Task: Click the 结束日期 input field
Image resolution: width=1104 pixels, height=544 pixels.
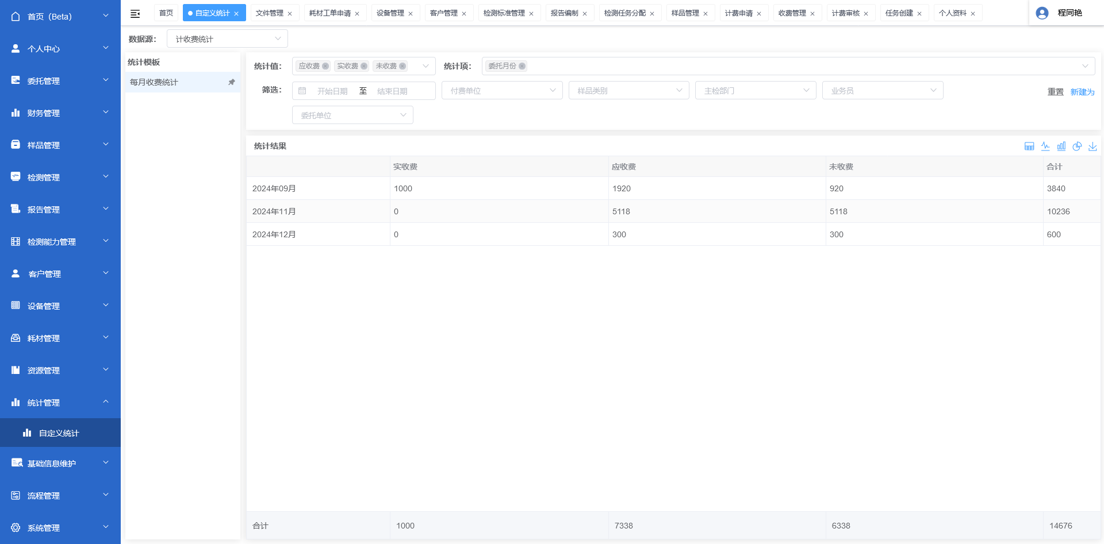Action: click(x=393, y=91)
